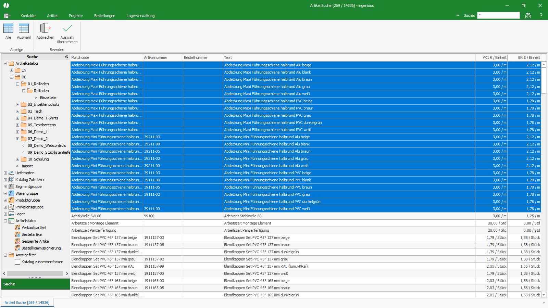Sort by EK € / Einheit header
Screen dimensions: 548x308
(x=524, y=57)
